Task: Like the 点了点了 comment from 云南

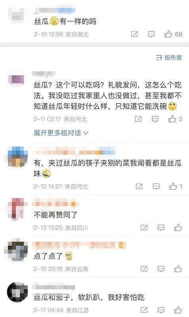Action: pyautogui.click(x=178, y=269)
